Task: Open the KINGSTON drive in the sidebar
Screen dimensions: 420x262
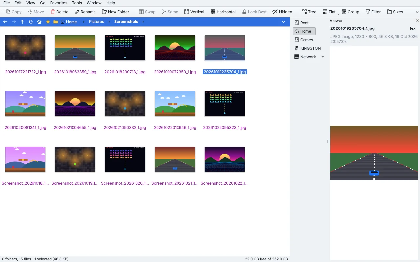Action: point(307,48)
